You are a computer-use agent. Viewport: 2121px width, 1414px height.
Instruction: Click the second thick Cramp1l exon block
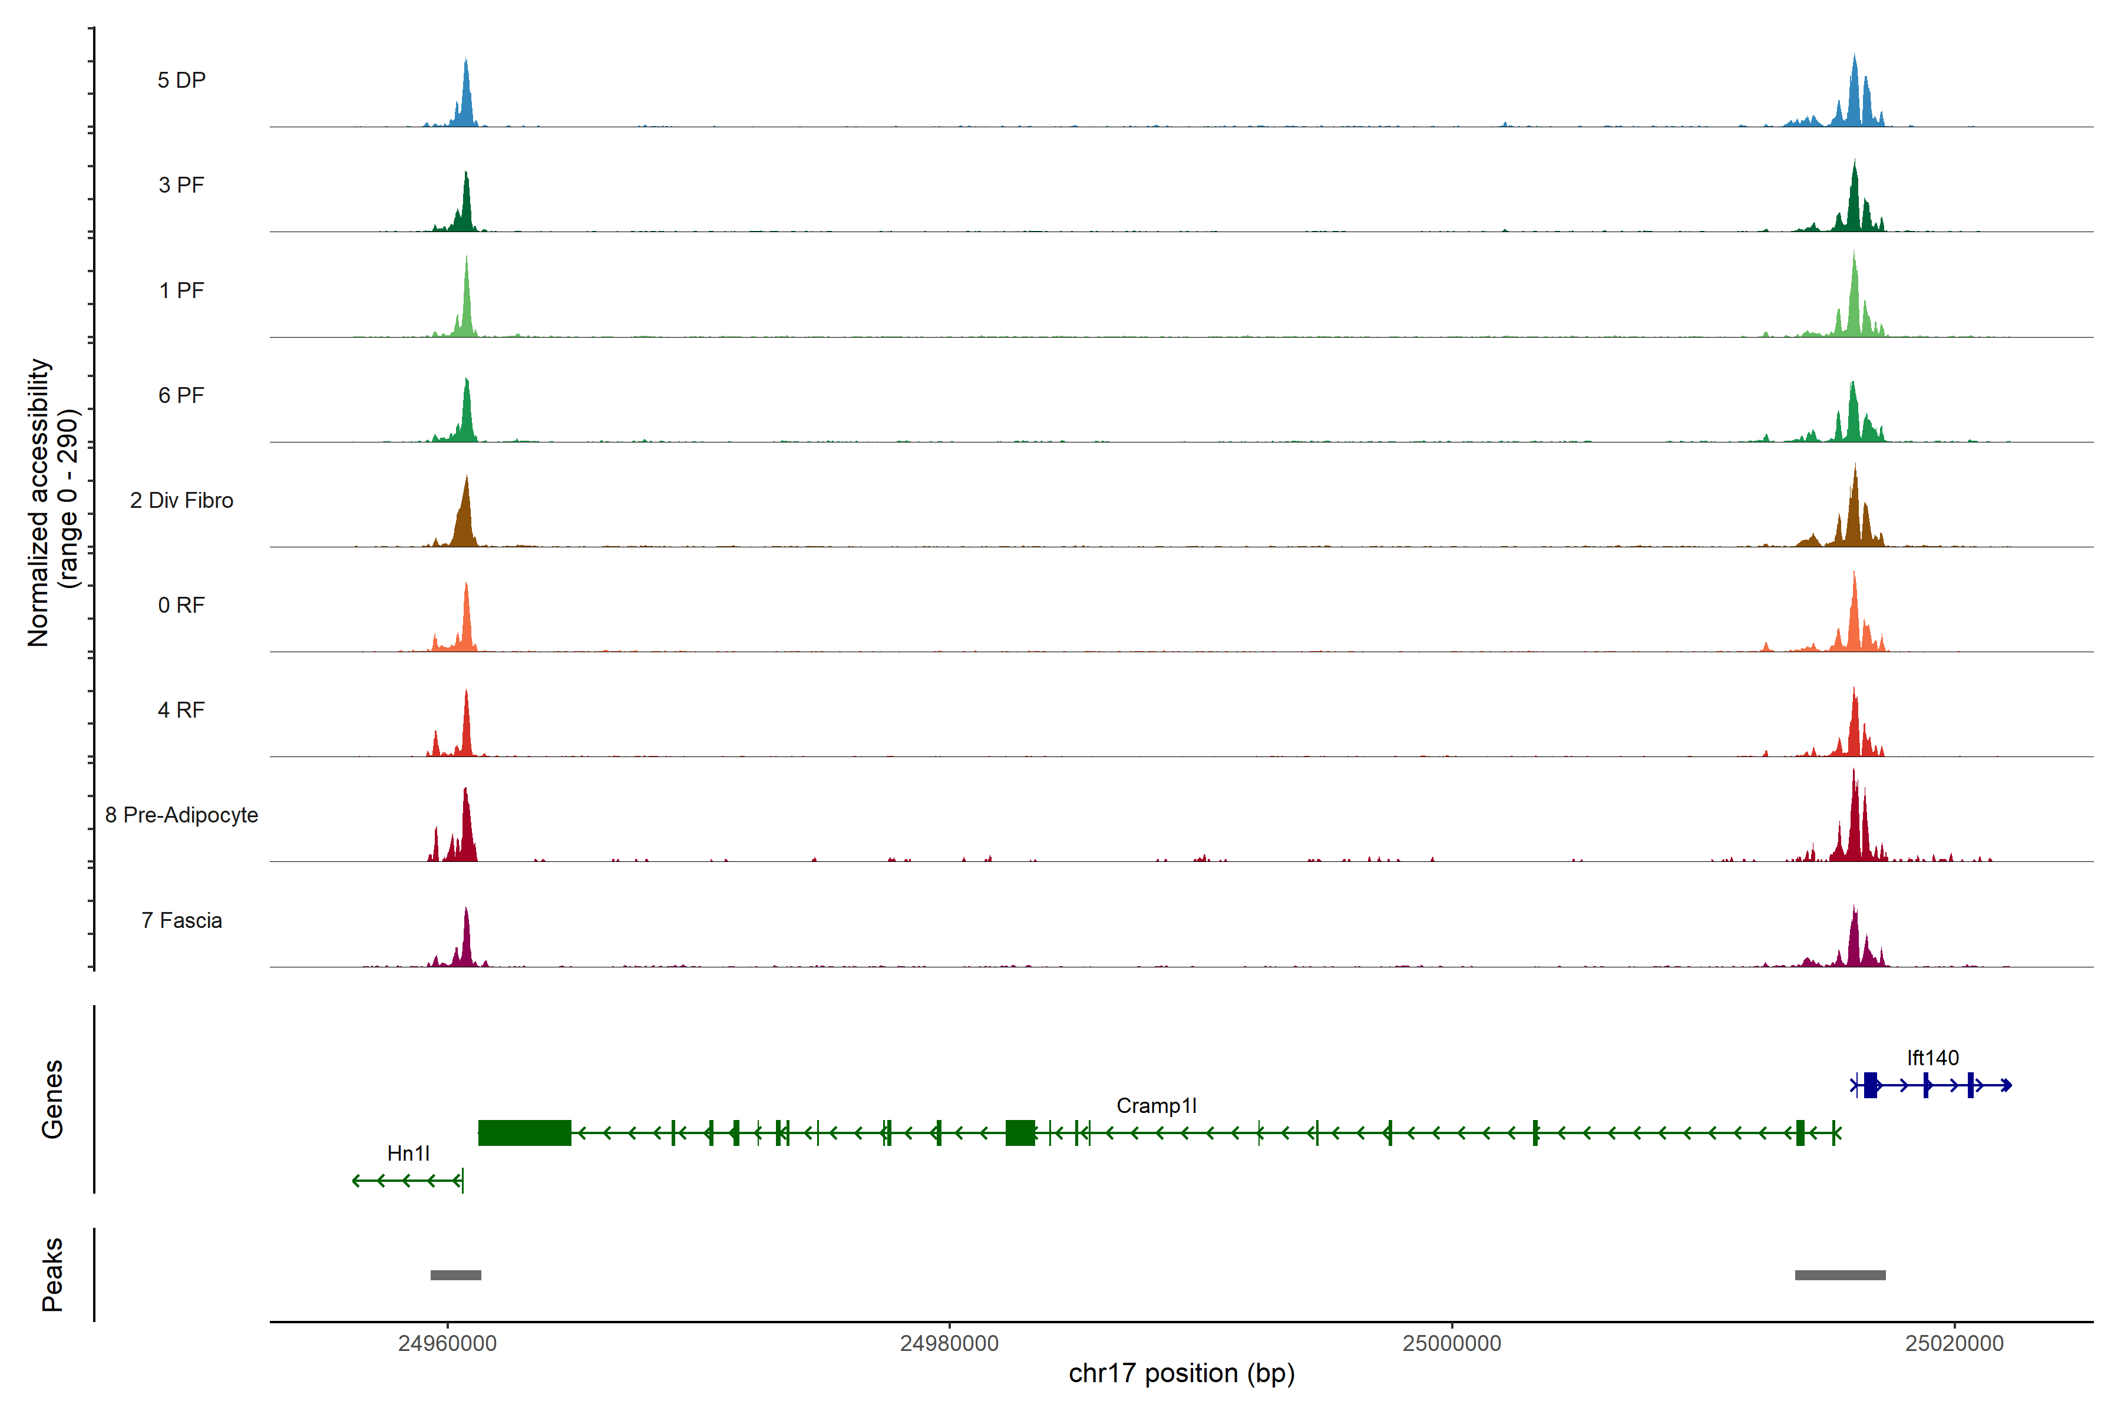1020,1132
